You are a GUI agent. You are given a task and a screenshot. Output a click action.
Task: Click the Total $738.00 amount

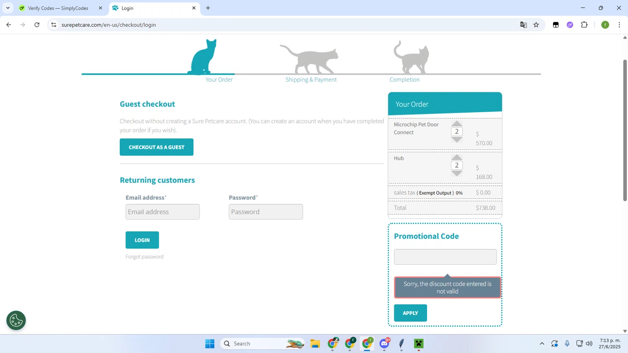486,208
